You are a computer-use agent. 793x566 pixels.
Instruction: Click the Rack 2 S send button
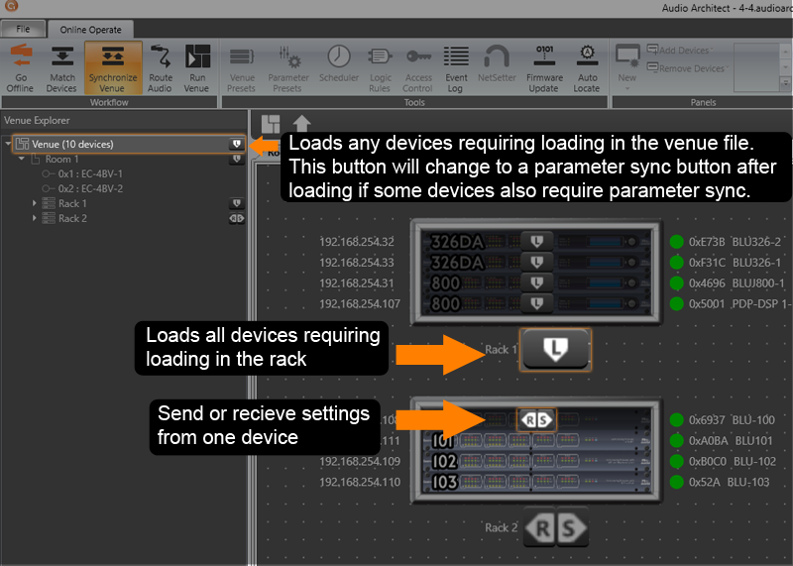point(572,528)
